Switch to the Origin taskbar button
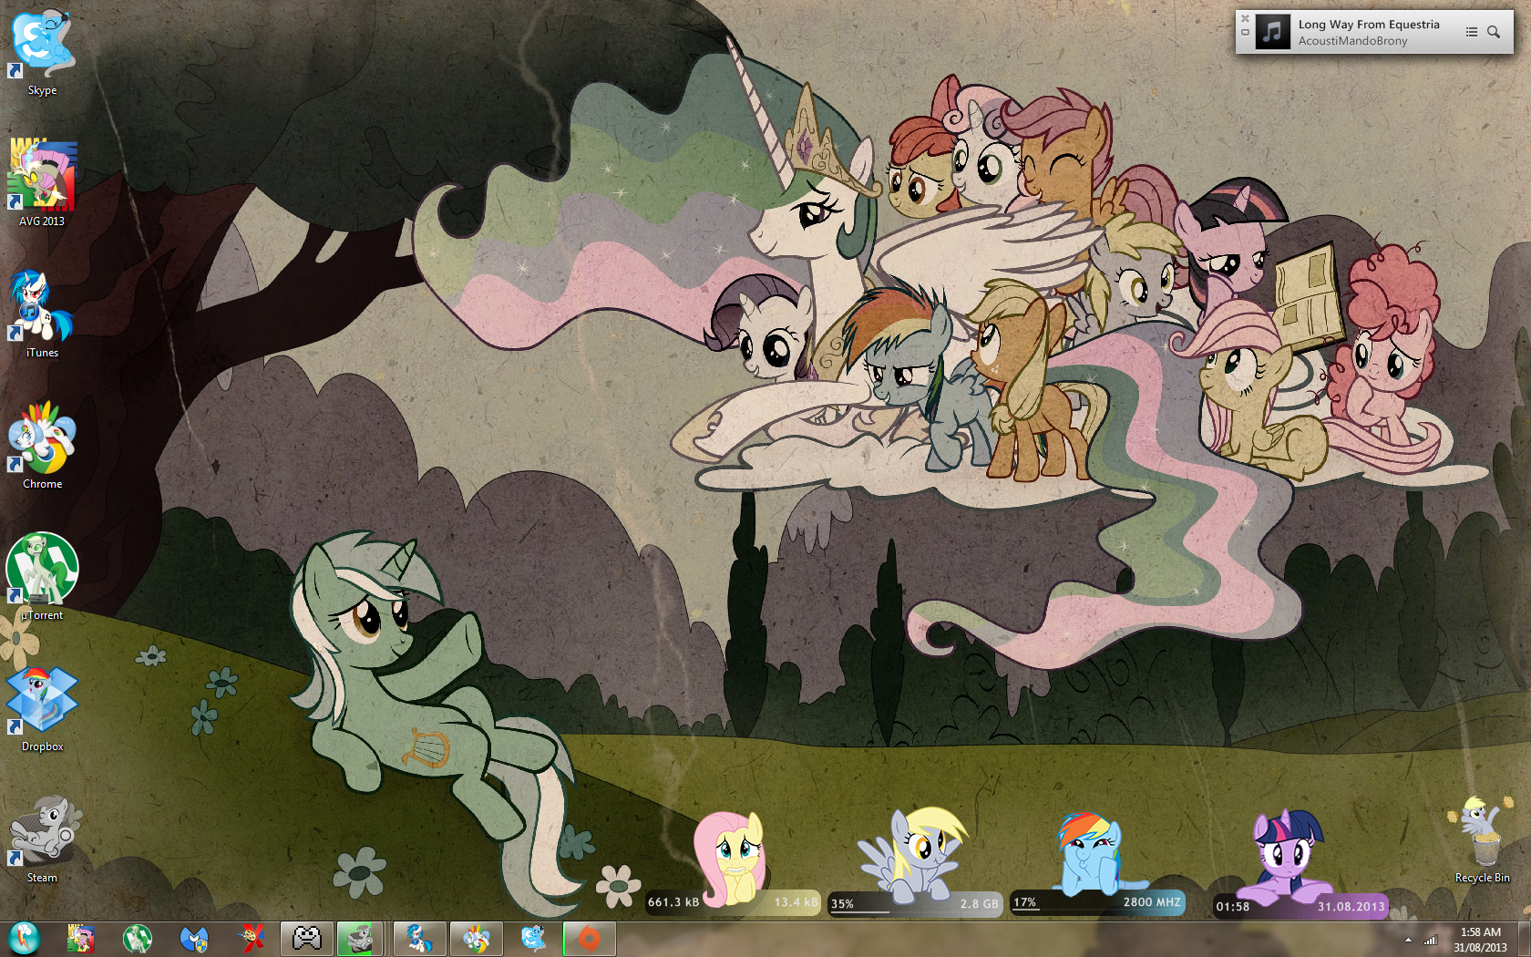The height and width of the screenshot is (957, 1531). [x=590, y=938]
